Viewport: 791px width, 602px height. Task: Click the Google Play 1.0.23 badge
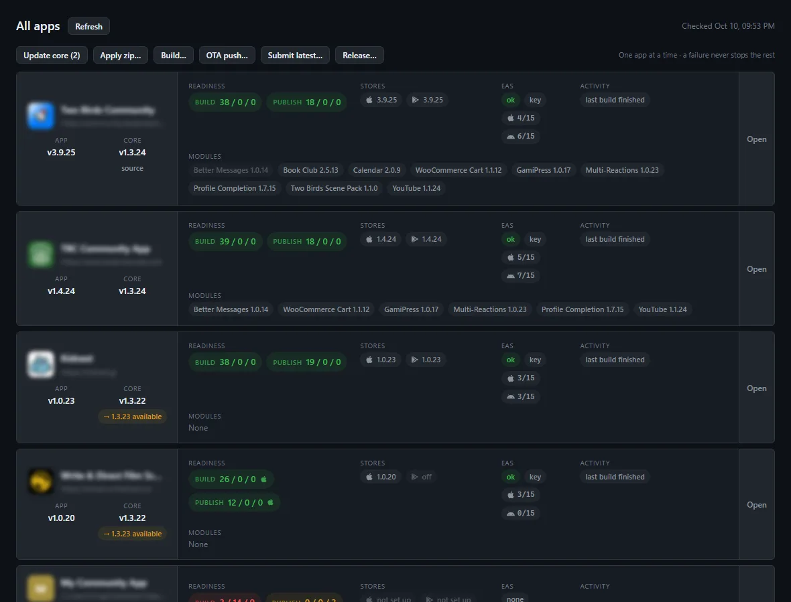(x=426, y=360)
